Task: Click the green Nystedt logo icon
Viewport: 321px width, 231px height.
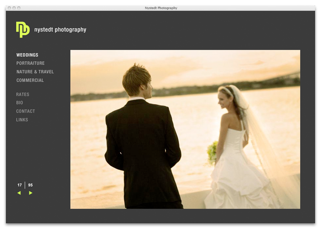Action: [x=23, y=29]
